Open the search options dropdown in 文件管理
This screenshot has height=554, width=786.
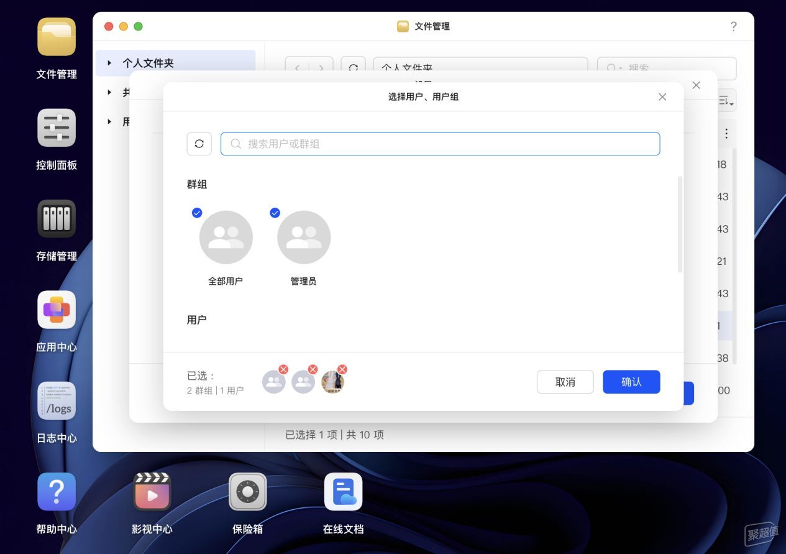pyautogui.click(x=614, y=68)
